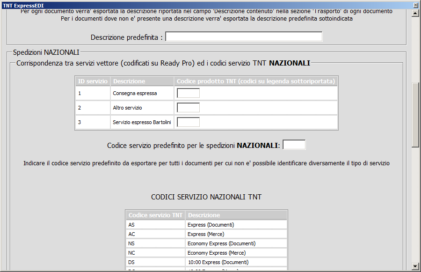
Task: Focus the TNT code field for Consegna espressa
Action: (x=188, y=93)
